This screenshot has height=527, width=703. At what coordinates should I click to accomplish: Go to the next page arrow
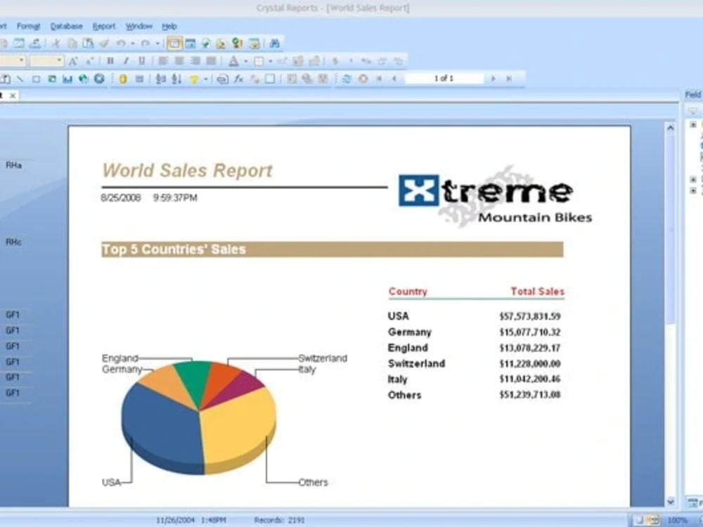point(494,79)
